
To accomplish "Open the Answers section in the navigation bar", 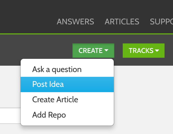I will 75,21.
